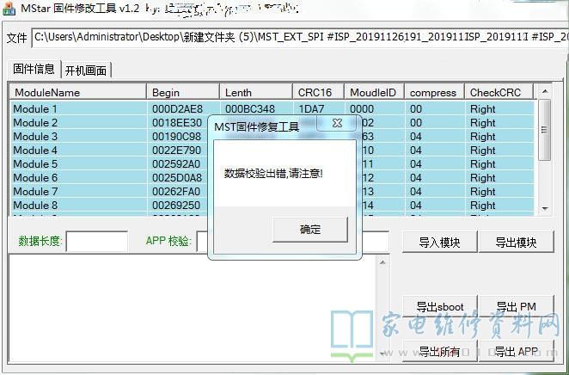The image size is (569, 375).
Task: Click the CheckCRC column header
Action: 499,92
